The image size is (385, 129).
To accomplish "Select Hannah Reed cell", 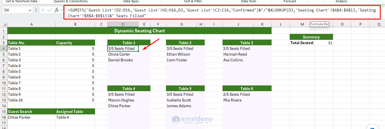I will click(x=238, y=54).
